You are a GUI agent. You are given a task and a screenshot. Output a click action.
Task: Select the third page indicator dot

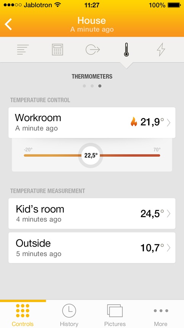(100, 86)
